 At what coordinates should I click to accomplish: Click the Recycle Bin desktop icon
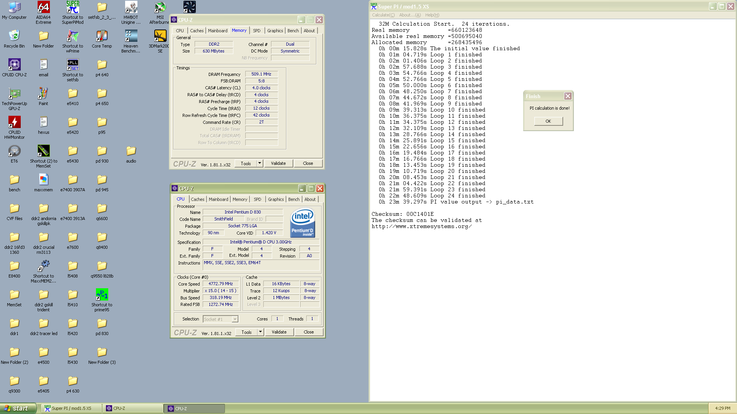click(x=14, y=39)
